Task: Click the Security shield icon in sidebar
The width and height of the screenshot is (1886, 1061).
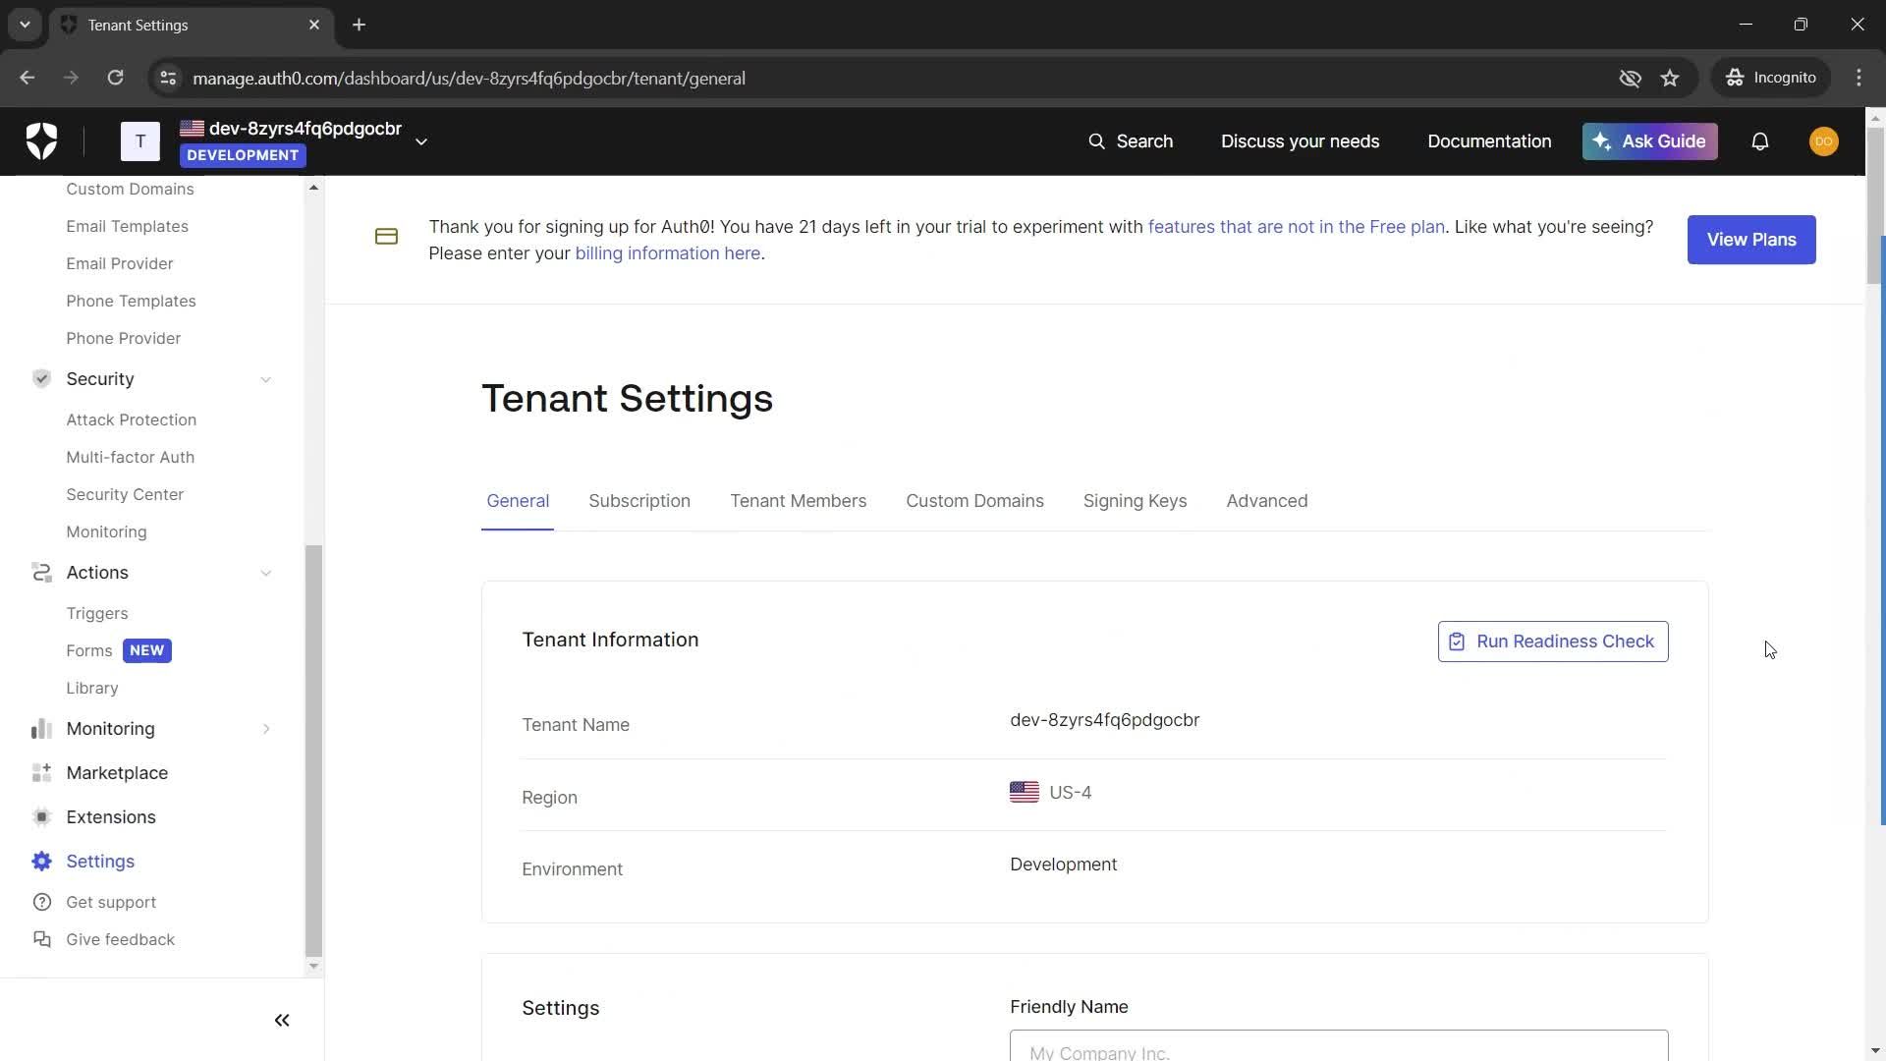Action: point(41,379)
